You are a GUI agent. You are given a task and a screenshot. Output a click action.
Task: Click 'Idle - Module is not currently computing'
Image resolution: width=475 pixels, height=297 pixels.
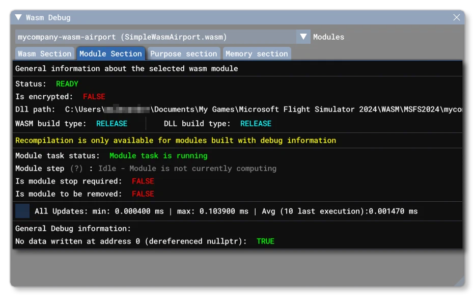(187, 168)
